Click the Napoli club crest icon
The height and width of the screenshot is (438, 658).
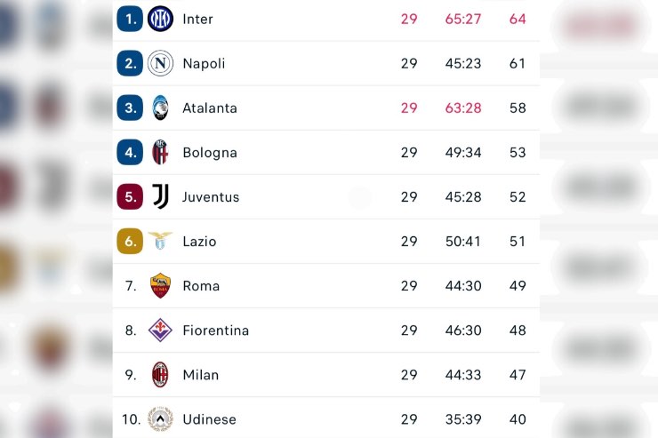point(160,63)
